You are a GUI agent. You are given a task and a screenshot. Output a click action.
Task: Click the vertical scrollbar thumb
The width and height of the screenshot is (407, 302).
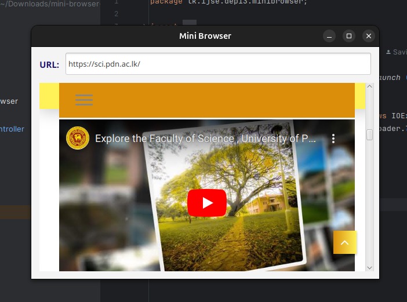click(370, 135)
